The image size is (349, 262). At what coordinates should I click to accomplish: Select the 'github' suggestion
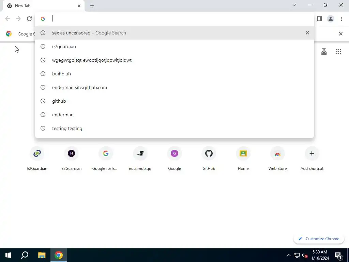tap(174, 101)
